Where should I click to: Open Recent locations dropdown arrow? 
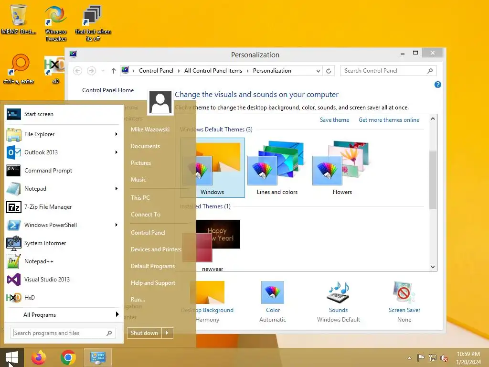(103, 71)
